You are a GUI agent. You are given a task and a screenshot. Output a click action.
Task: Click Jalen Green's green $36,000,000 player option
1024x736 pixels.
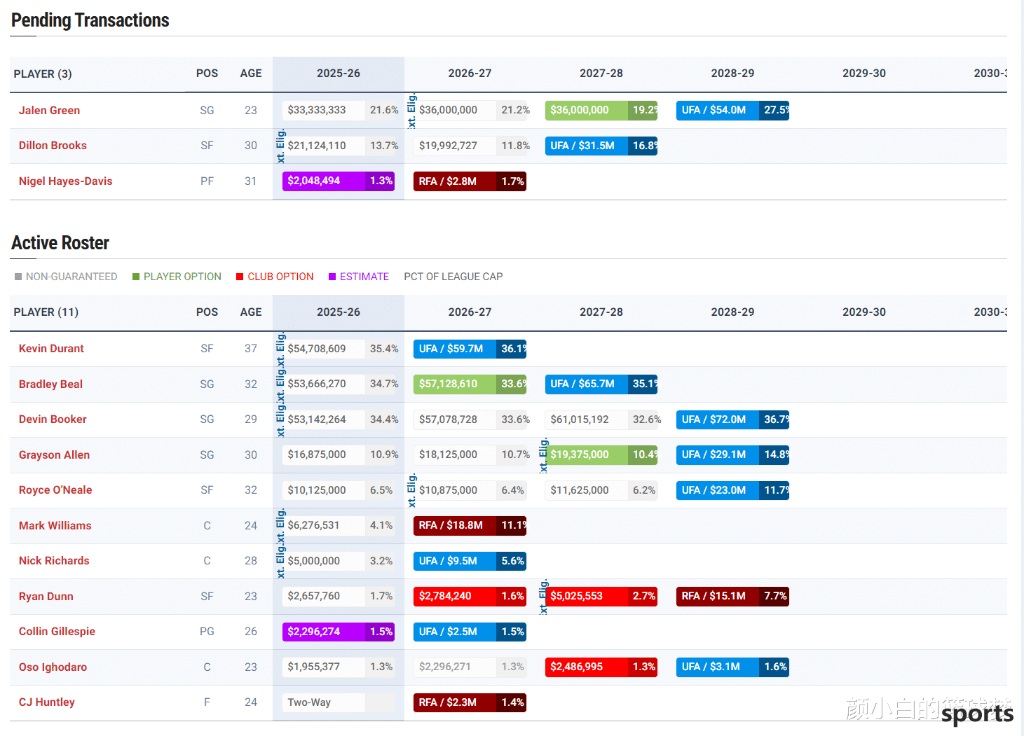click(x=601, y=110)
